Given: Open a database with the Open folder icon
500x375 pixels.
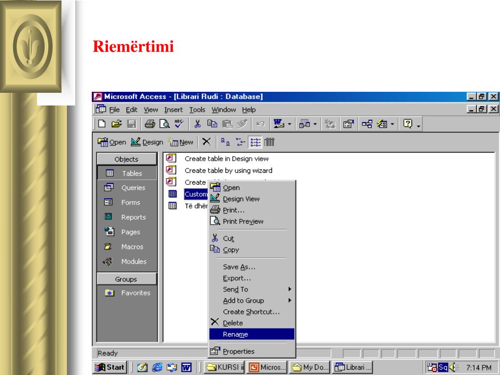Looking at the screenshot, I should point(116,124).
